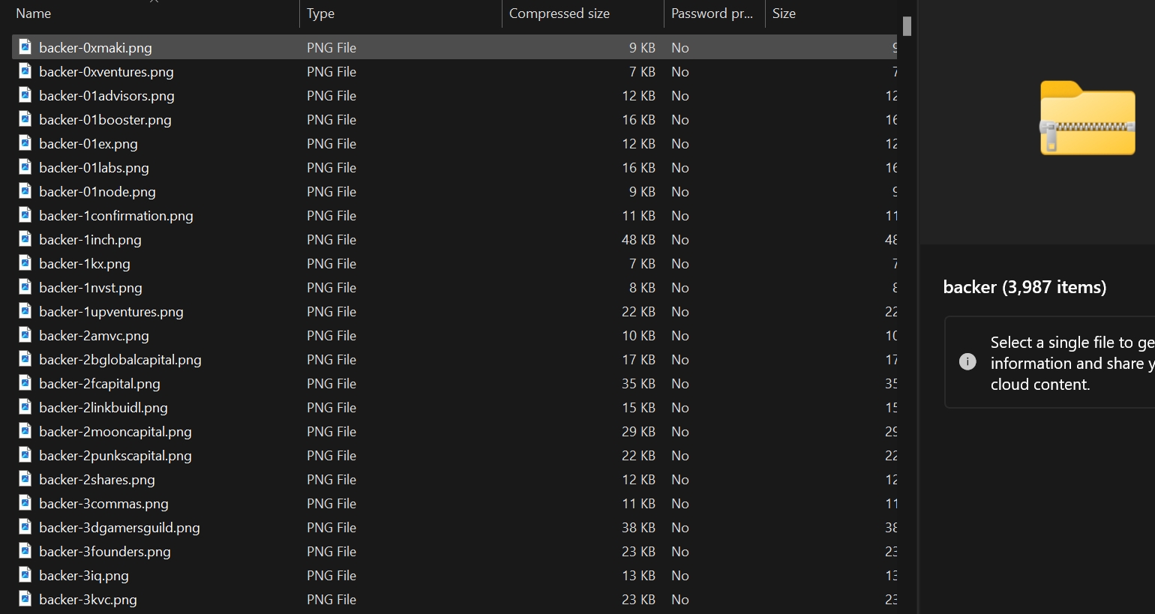Image resolution: width=1155 pixels, height=614 pixels.
Task: Select the backer-0xmaki.png file icon
Action: [25, 47]
